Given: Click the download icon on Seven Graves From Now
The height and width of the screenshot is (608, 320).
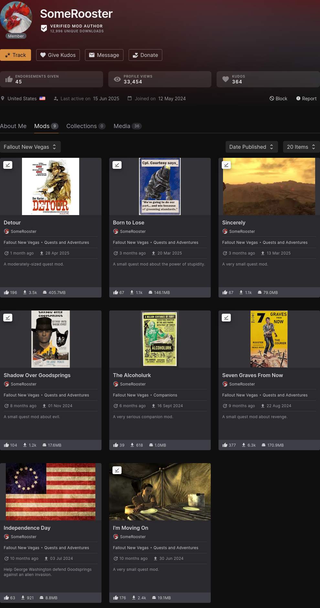Looking at the screenshot, I should 244,445.
